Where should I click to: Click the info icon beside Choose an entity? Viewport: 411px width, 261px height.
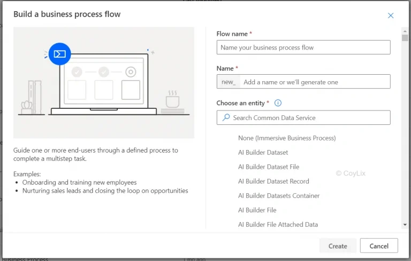click(x=278, y=103)
